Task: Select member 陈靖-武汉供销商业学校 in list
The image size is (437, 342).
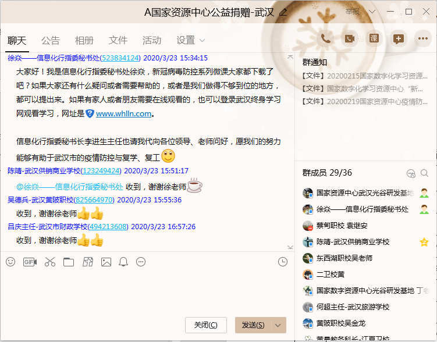Action: click(353, 242)
